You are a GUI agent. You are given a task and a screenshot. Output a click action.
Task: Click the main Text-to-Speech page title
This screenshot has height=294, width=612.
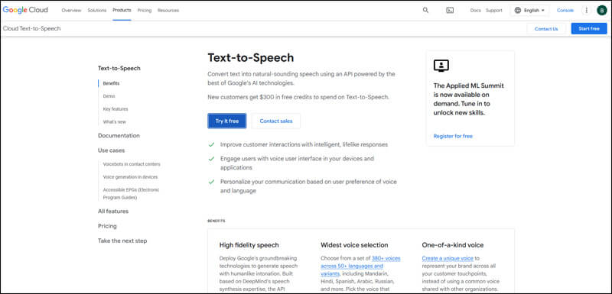251,57
